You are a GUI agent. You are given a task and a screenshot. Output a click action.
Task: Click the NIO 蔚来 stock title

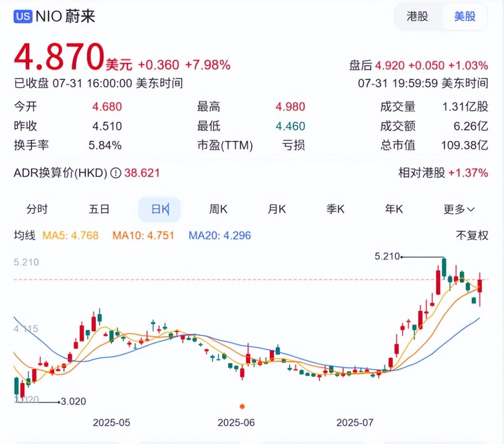tap(65, 16)
